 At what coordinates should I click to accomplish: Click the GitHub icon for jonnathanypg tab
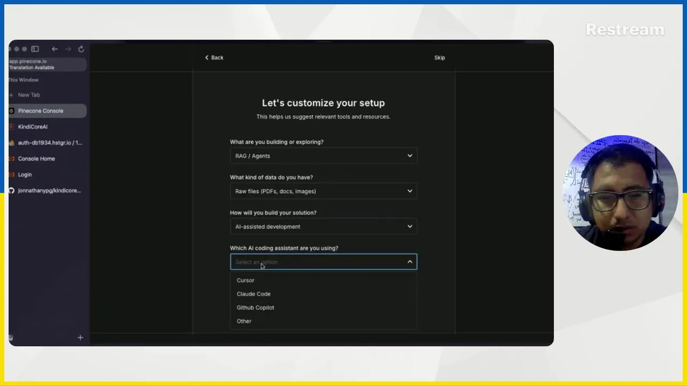coord(11,190)
